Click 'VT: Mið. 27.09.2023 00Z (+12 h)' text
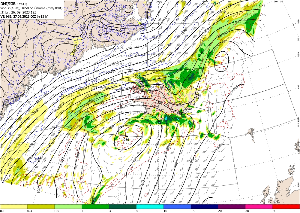 click(24, 17)
